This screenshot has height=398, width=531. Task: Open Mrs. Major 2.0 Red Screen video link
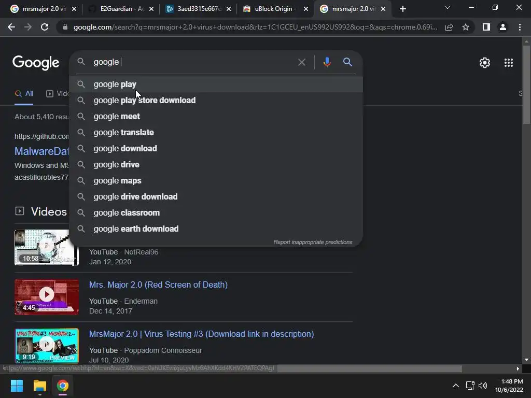158,285
